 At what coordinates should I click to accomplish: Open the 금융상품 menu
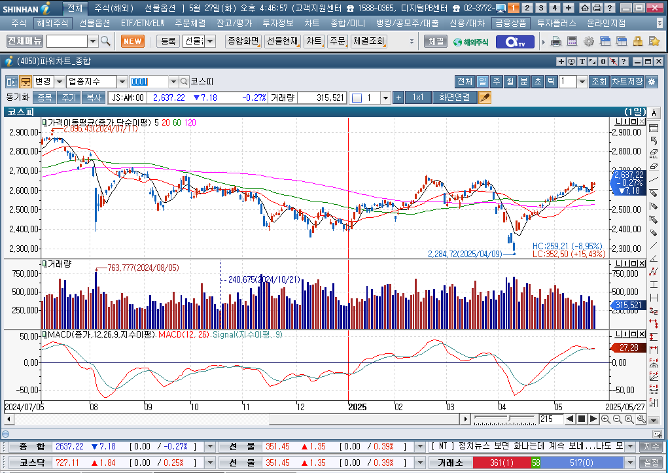click(510, 23)
